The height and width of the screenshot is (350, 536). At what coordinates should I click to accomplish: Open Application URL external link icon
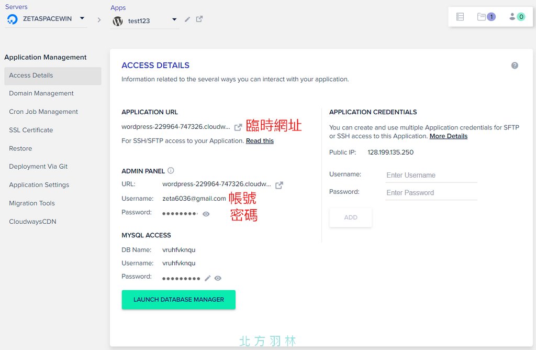pos(238,127)
